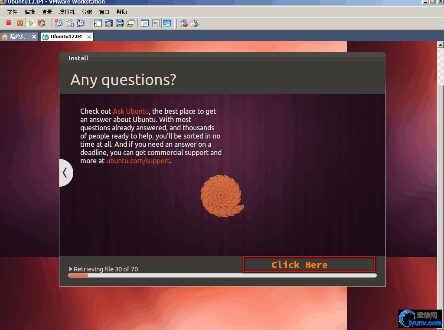The height and width of the screenshot is (330, 444).
Task: Open the ubuntu.com/support link
Action: tap(138, 161)
